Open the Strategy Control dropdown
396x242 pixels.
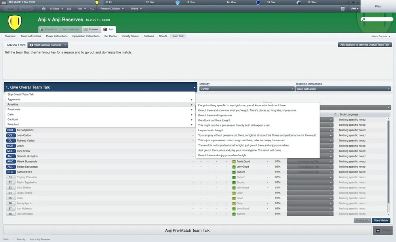pyautogui.click(x=247, y=89)
